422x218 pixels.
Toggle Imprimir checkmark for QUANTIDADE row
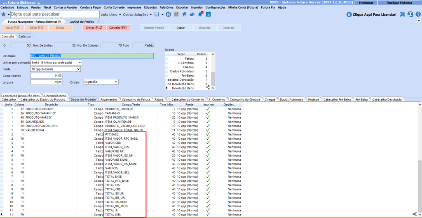coord(208,122)
